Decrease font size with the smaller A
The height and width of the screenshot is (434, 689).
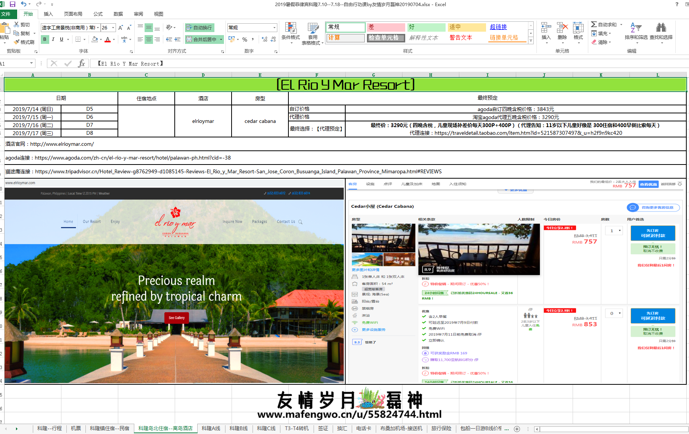[129, 27]
